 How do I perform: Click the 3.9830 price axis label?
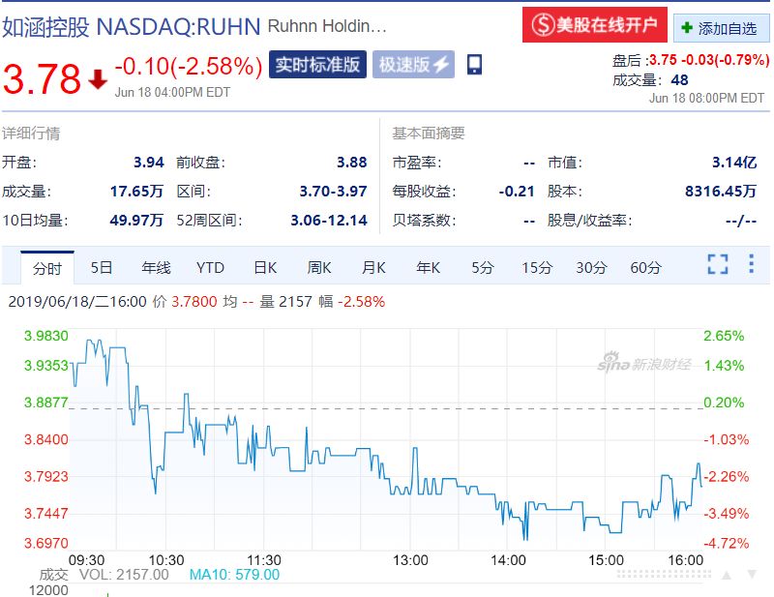click(x=45, y=336)
